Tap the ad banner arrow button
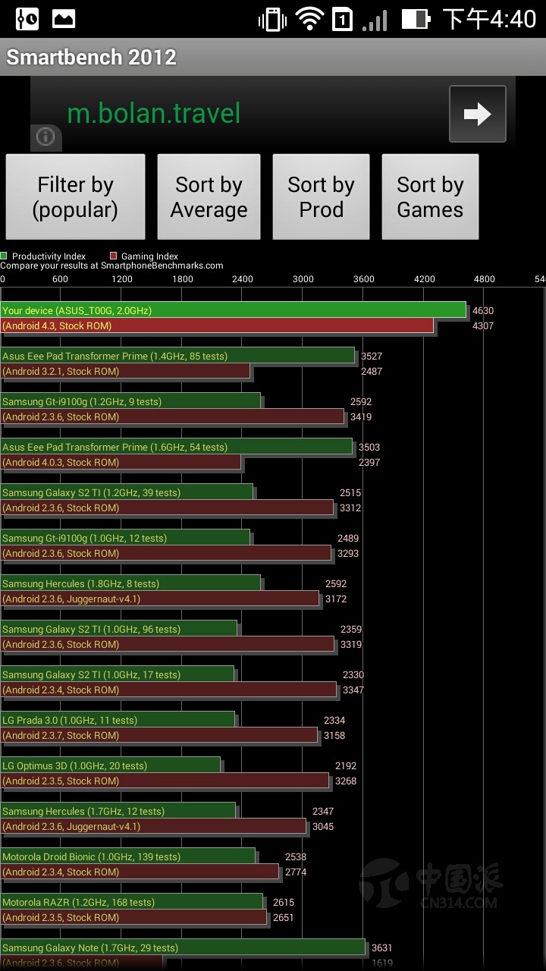Viewport: 546px width, 971px height. coord(477,114)
